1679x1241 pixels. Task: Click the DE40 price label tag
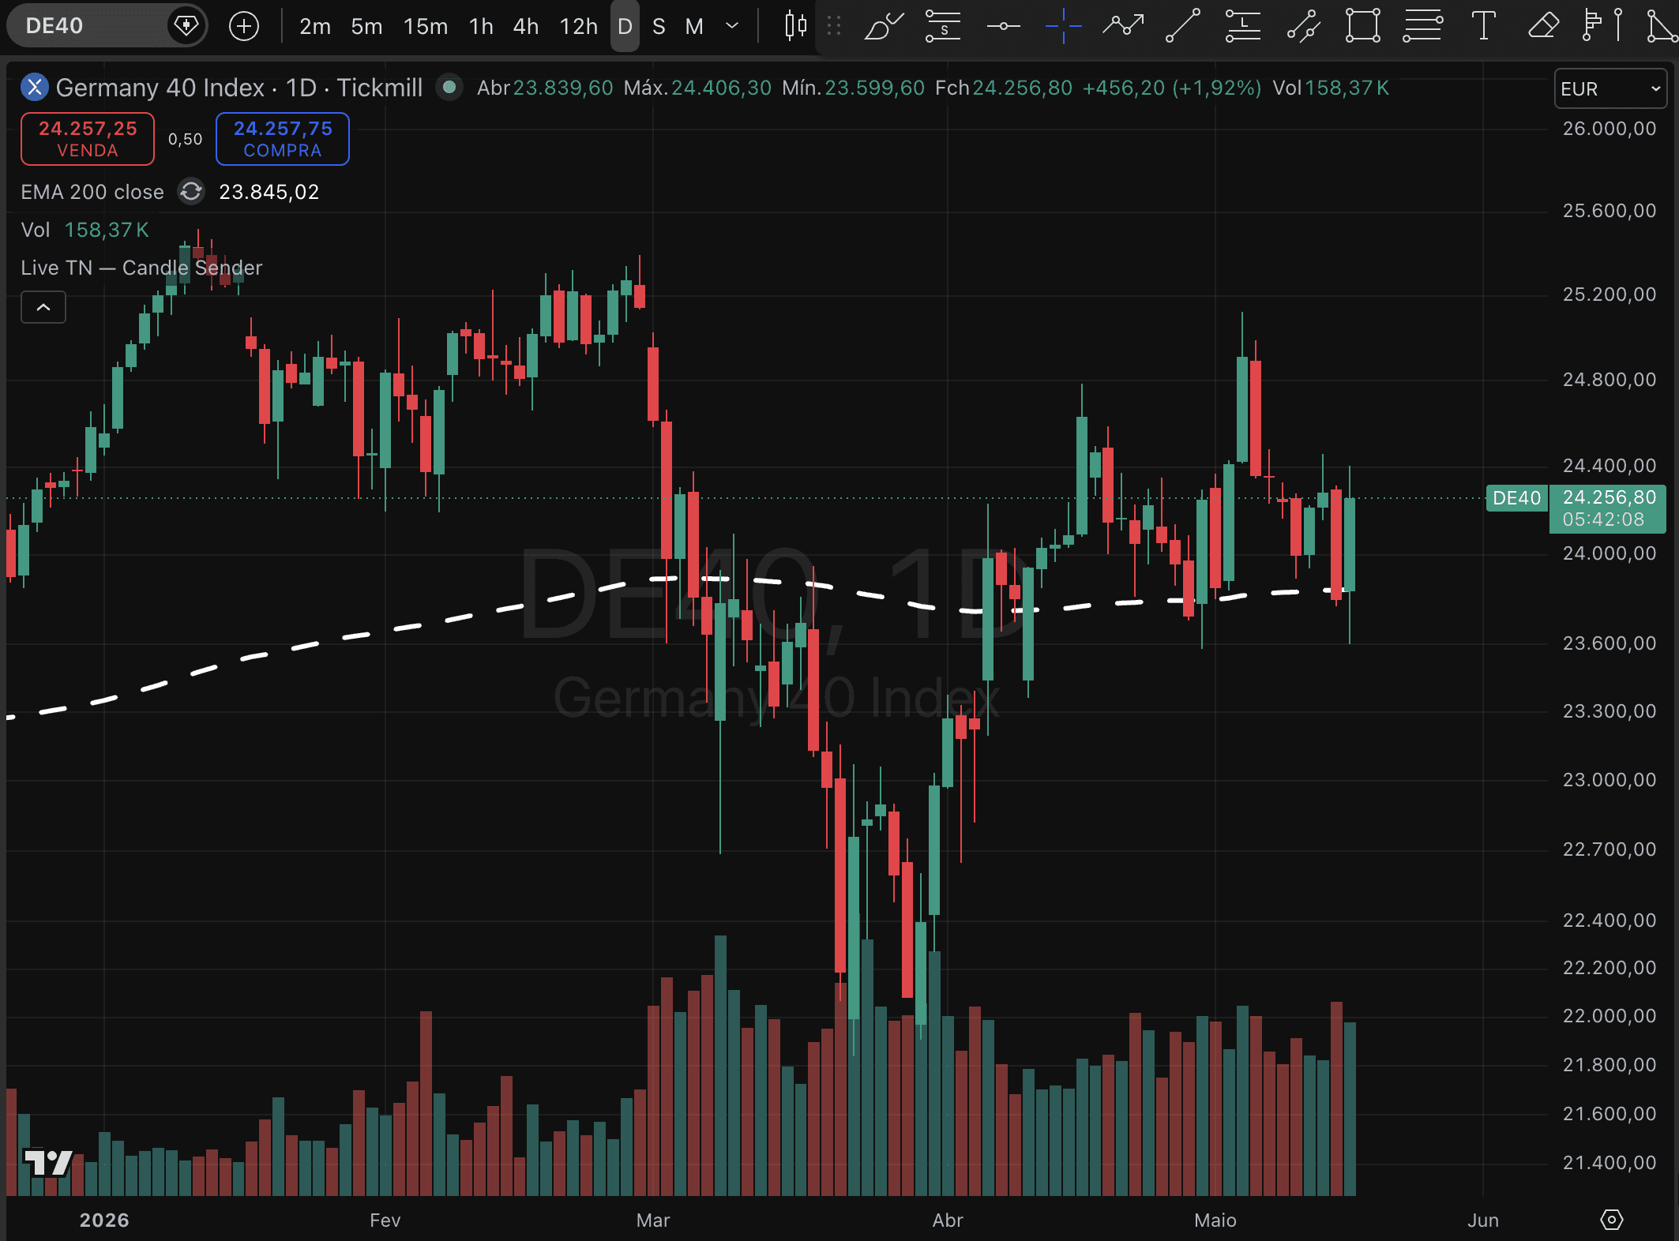pyautogui.click(x=1516, y=498)
